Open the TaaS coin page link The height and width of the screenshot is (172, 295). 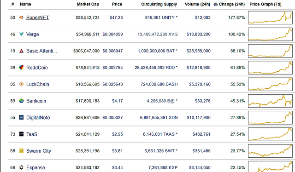point(32,134)
